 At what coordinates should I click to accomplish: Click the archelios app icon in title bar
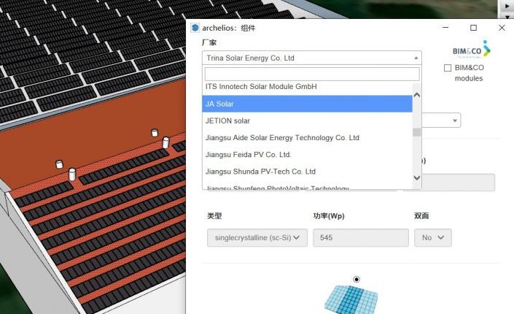[x=195, y=28]
